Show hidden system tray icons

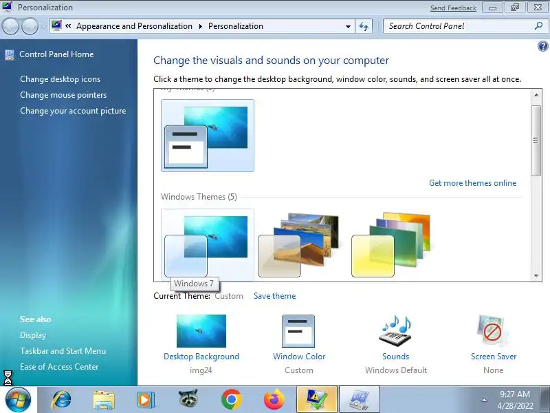pyautogui.click(x=484, y=400)
